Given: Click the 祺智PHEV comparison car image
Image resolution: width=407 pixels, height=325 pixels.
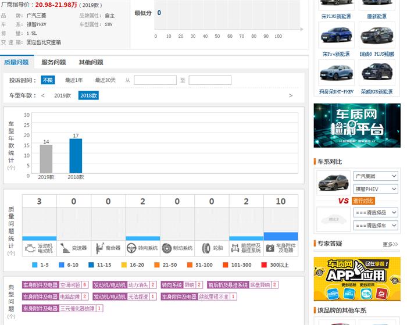Looking at the screenshot, I should [334, 183].
